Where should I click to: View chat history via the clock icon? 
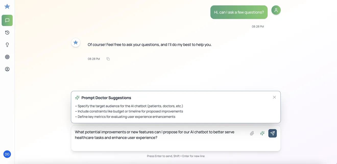click(x=7, y=32)
